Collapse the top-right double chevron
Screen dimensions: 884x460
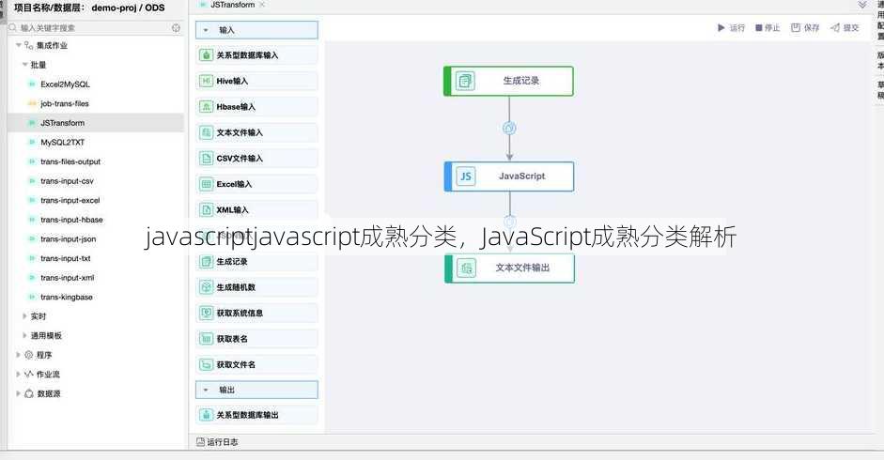[862, 5]
